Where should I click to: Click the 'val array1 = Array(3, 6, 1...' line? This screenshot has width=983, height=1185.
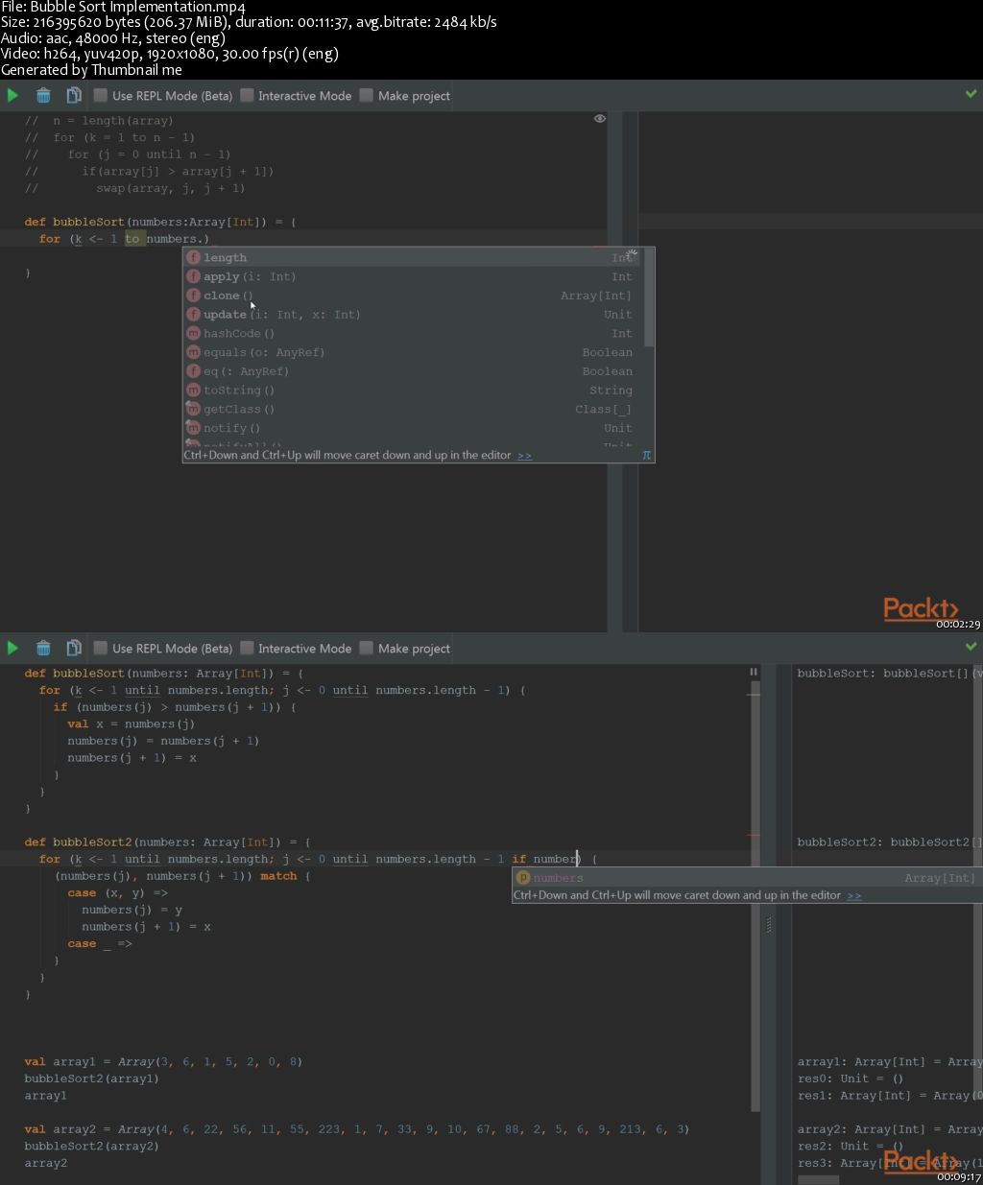click(x=163, y=1061)
